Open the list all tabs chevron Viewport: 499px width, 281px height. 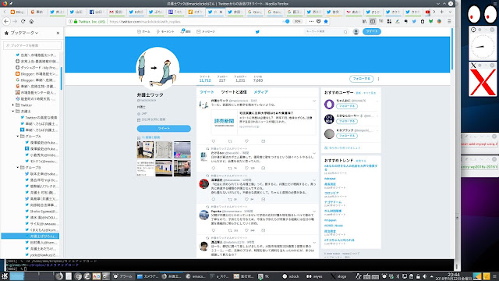(x=450, y=12)
